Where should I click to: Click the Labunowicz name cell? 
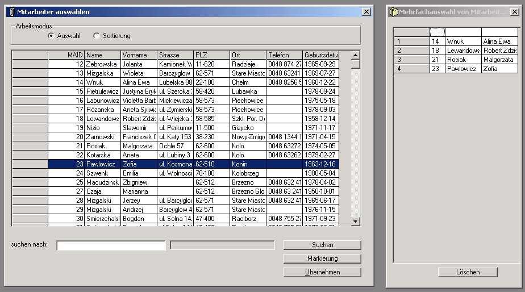(103, 100)
